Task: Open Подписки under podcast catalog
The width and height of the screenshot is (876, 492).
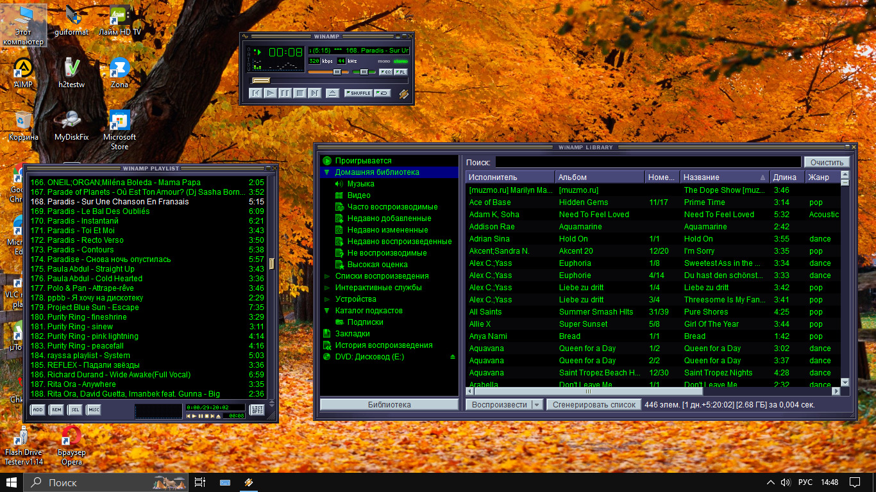Action: pos(366,322)
